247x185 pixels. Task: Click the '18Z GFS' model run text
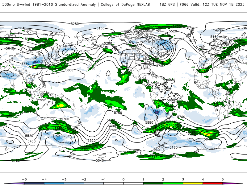[167, 4]
